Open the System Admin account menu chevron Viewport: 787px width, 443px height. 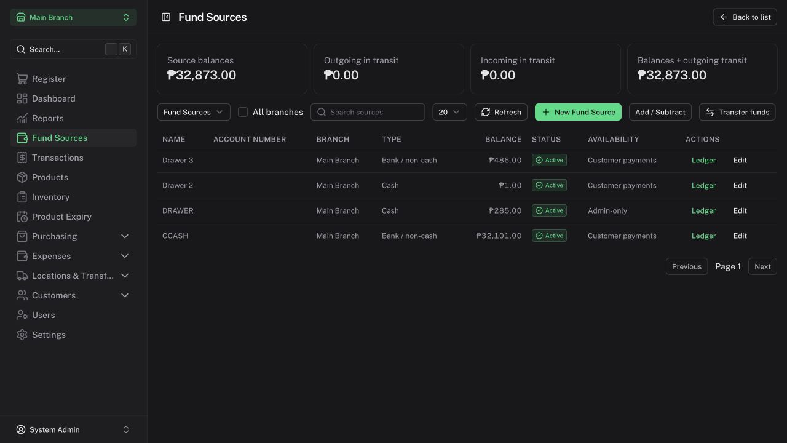pyautogui.click(x=126, y=429)
